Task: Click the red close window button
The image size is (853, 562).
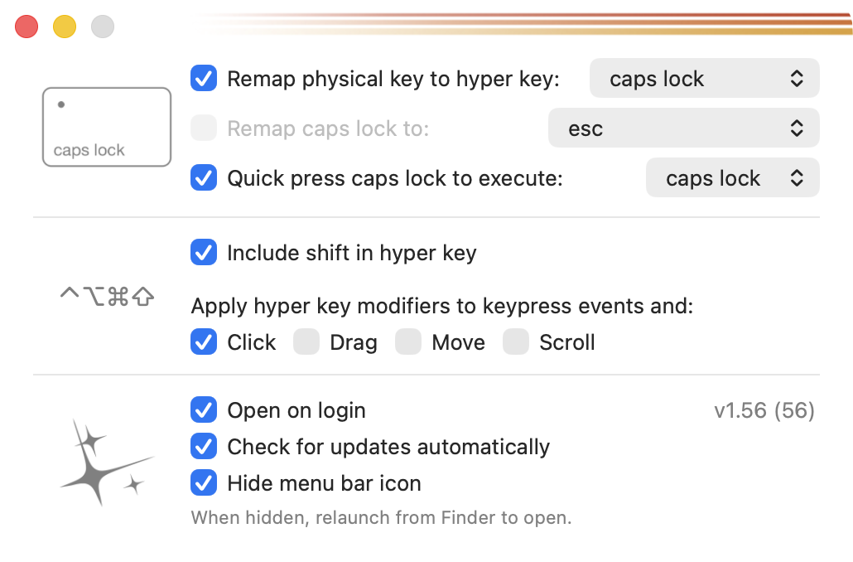Action: 27,27
